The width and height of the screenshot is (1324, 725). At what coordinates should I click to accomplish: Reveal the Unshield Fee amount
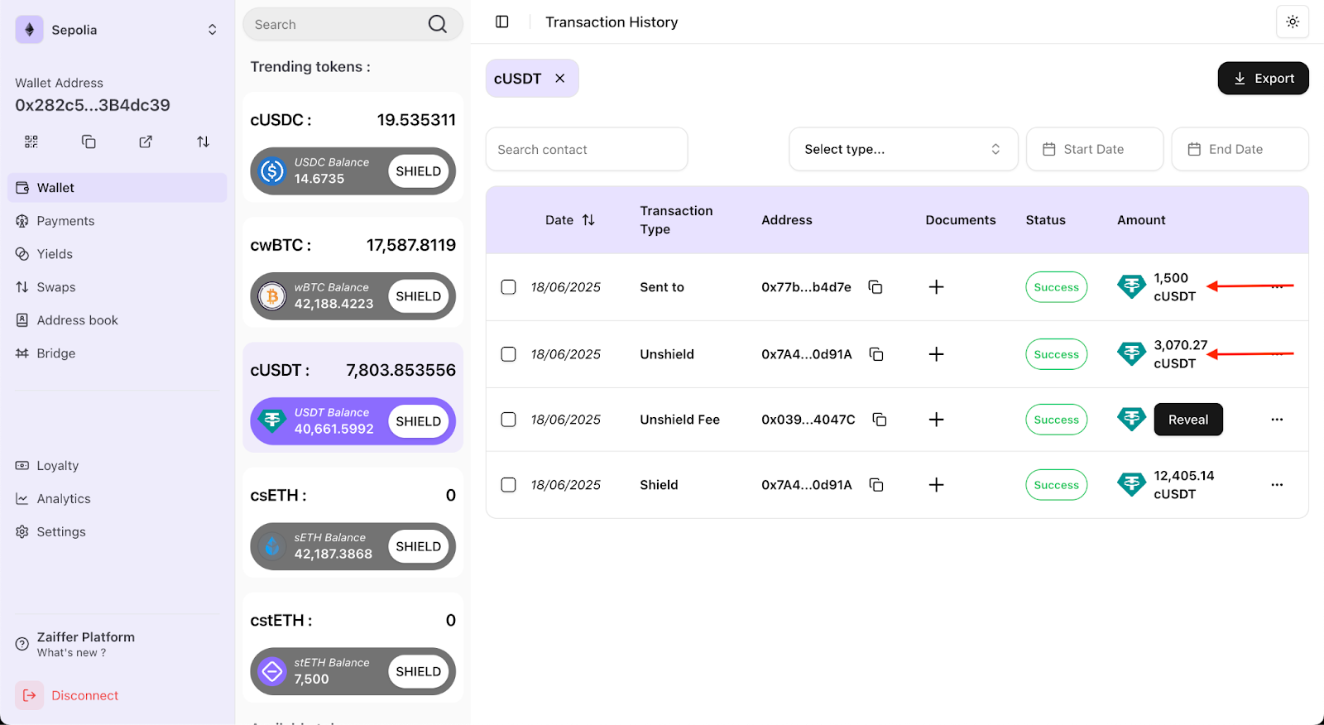click(x=1188, y=420)
